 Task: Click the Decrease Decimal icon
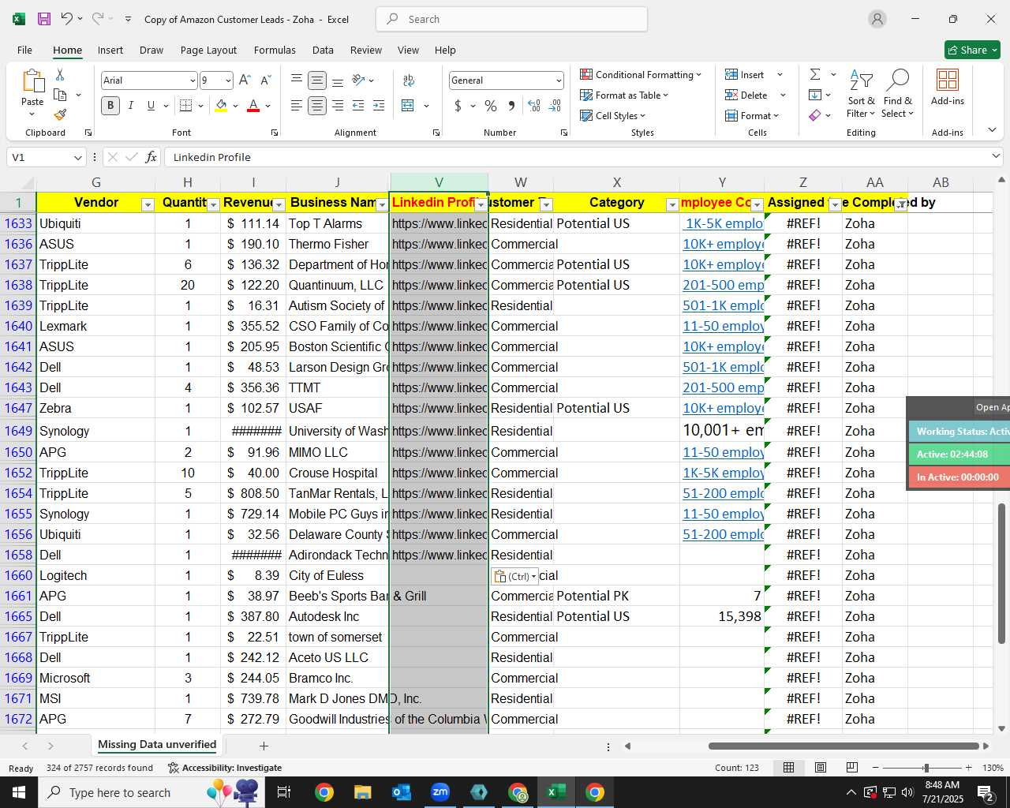coord(555,106)
